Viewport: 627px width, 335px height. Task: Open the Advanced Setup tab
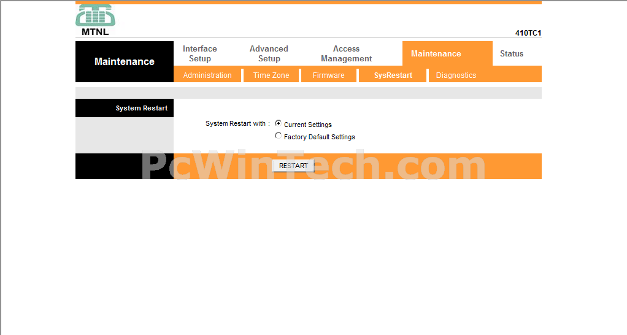[269, 53]
